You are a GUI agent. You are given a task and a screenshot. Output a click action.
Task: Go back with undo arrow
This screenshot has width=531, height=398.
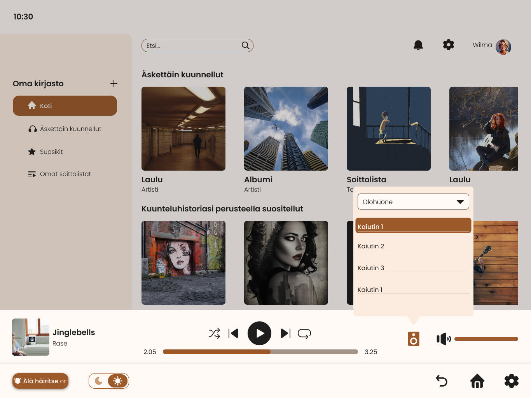point(442,381)
